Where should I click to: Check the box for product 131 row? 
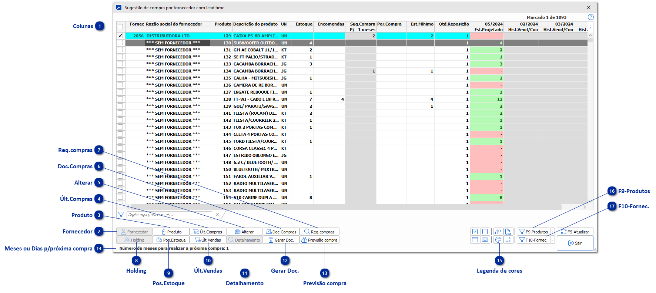coord(120,50)
